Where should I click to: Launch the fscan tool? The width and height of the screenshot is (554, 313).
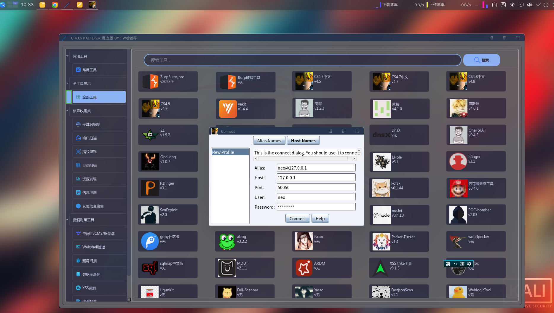click(x=322, y=241)
